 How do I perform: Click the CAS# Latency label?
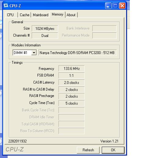[x=44, y=82]
